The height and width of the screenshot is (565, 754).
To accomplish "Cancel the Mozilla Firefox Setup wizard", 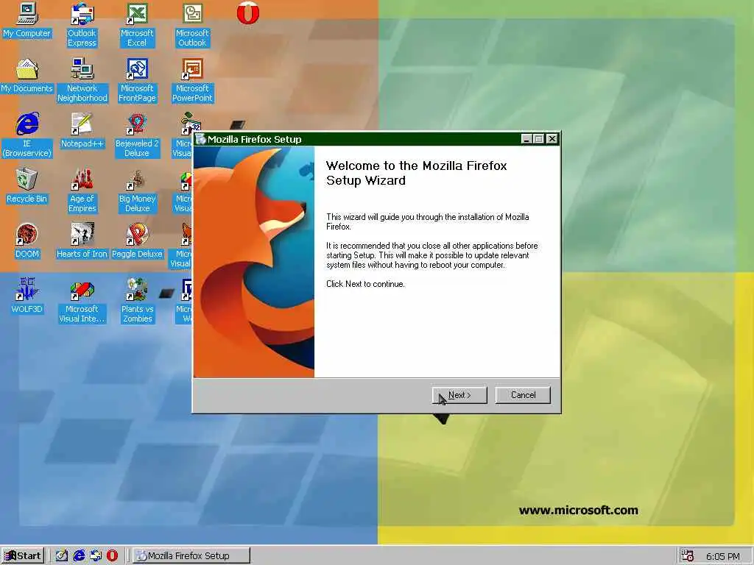I will (523, 395).
